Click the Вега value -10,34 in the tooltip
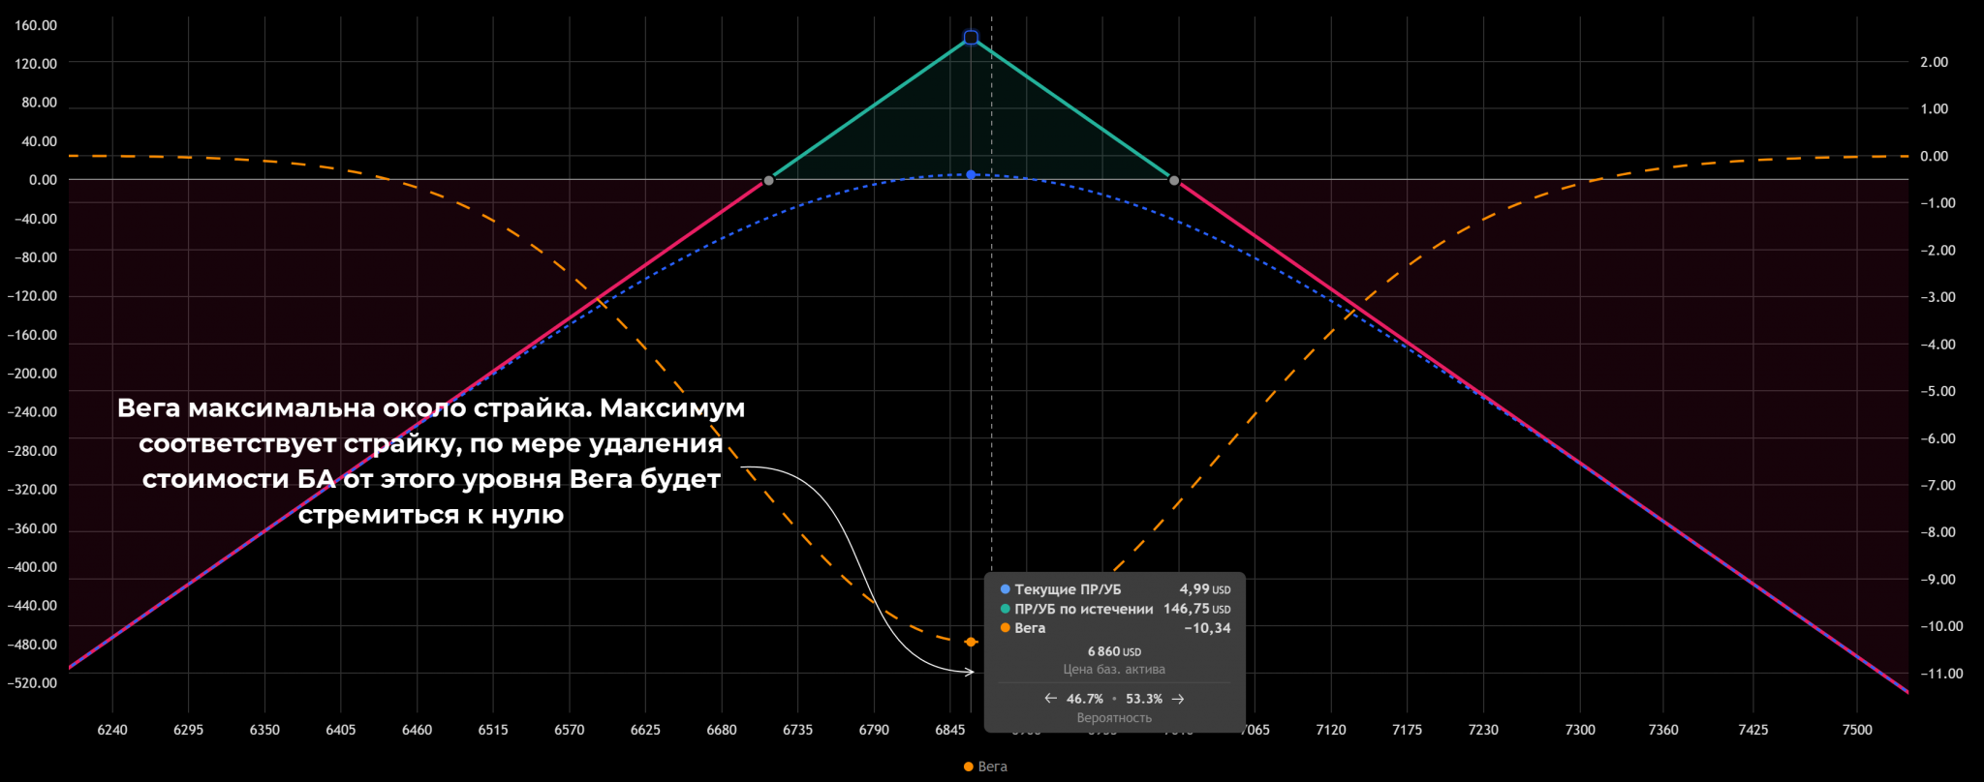Image resolution: width=1984 pixels, height=782 pixels. (1207, 628)
